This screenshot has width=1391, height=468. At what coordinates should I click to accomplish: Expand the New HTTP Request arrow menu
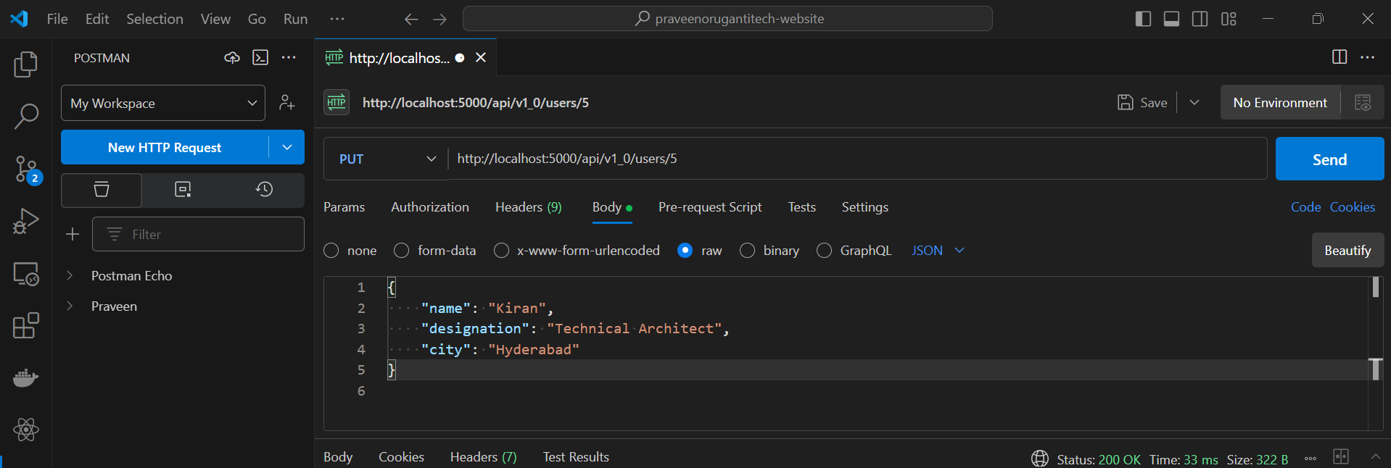(x=287, y=148)
